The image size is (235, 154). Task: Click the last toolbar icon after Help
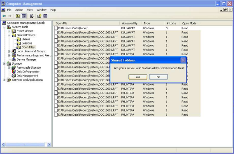45,16
